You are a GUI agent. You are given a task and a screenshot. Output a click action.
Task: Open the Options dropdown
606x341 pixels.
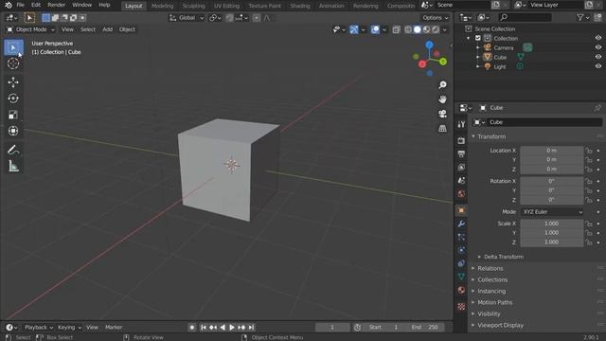[436, 18]
